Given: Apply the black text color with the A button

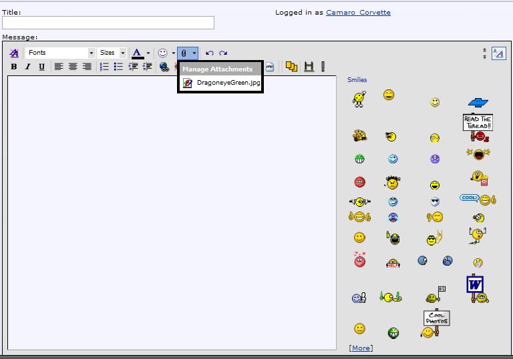Looking at the screenshot, I should click(x=138, y=53).
